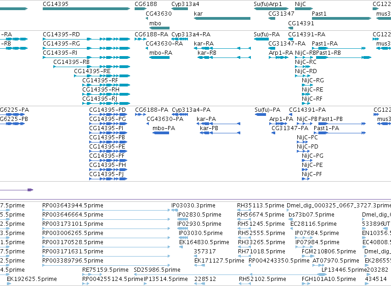Open transcript Past1-RA

point(325,43)
